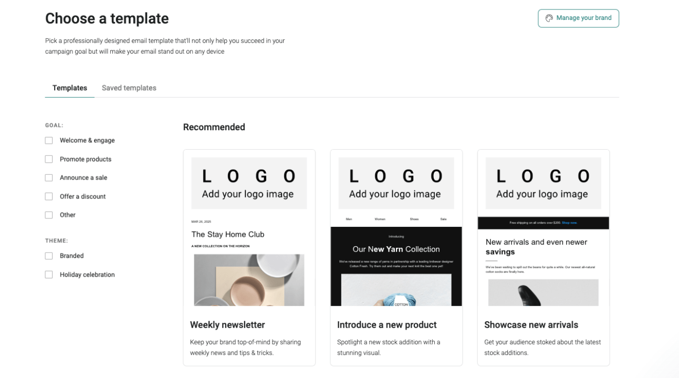
Task: Tick the Offer a discount checkbox
Action: click(x=49, y=196)
